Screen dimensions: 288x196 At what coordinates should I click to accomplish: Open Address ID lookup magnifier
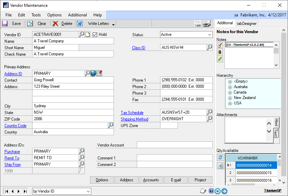[88, 73]
